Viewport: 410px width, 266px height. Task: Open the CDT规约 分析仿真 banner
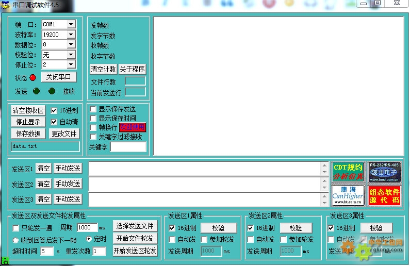click(x=348, y=172)
